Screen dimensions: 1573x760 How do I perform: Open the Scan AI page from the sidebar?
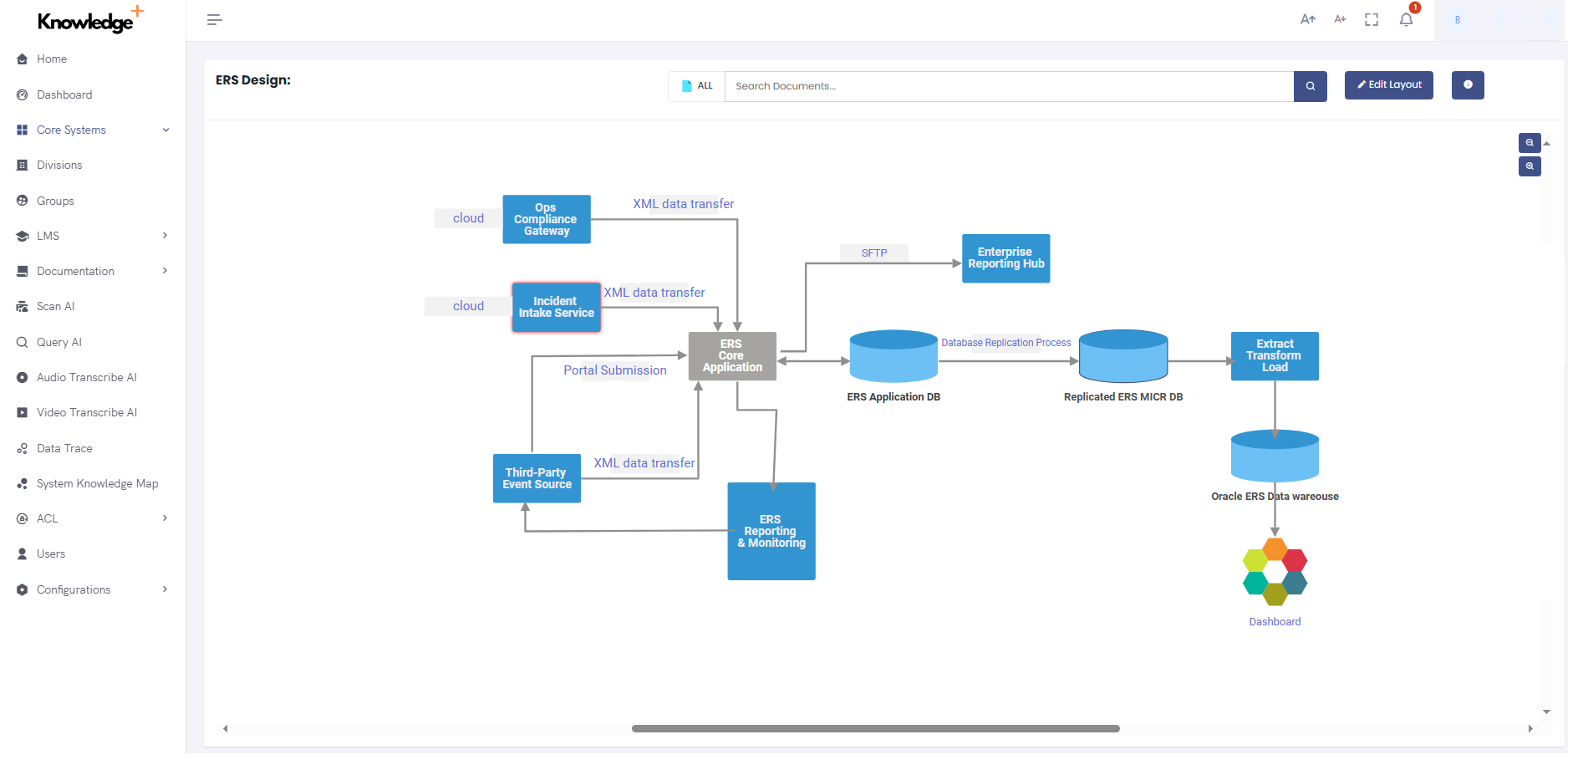55,306
